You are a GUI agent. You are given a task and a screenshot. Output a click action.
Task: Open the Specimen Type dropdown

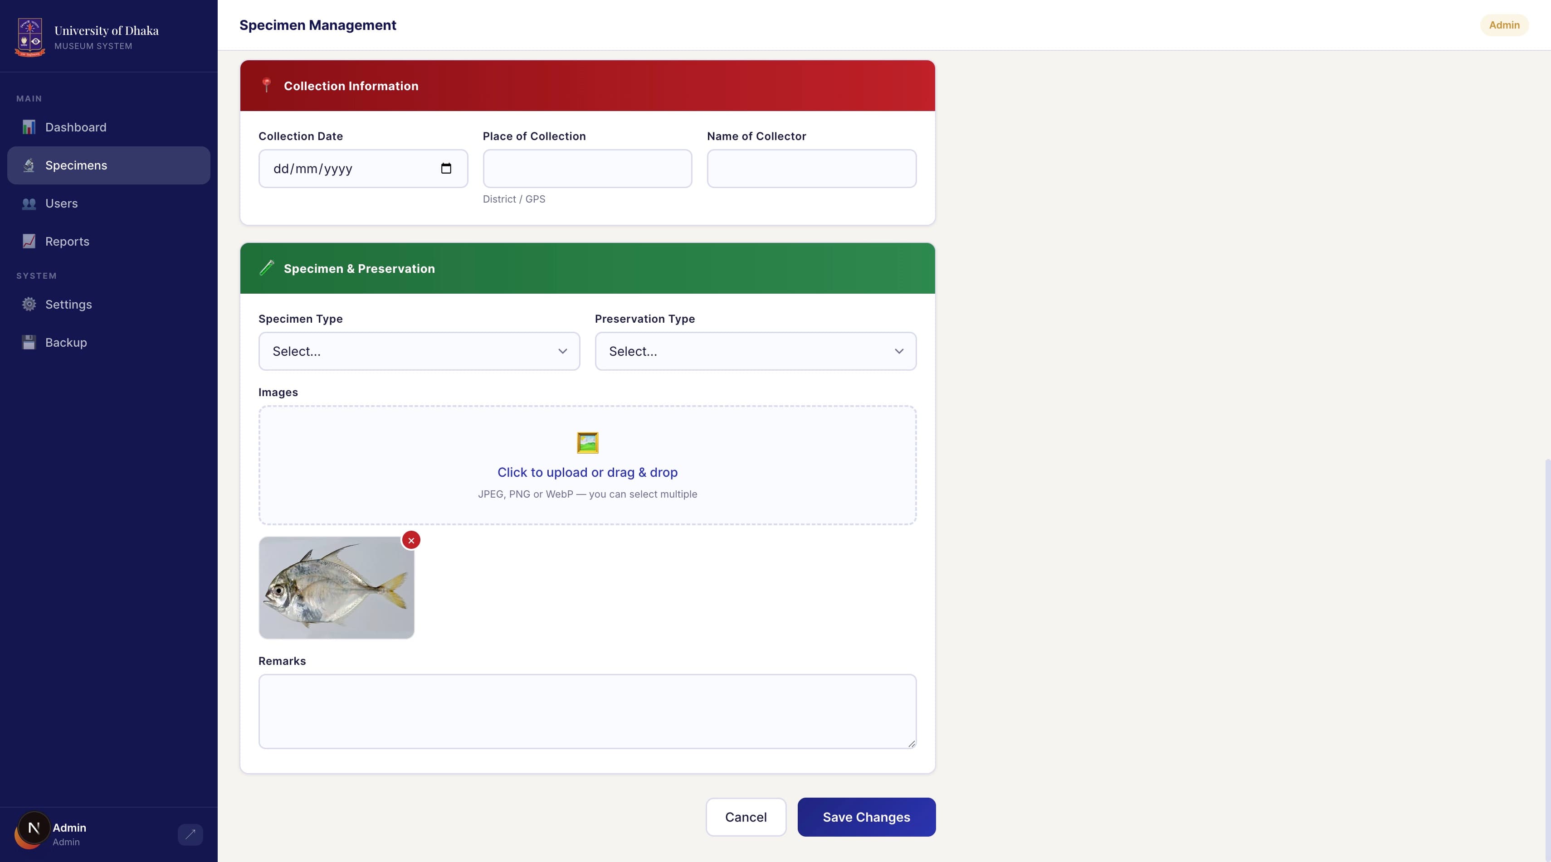point(419,351)
